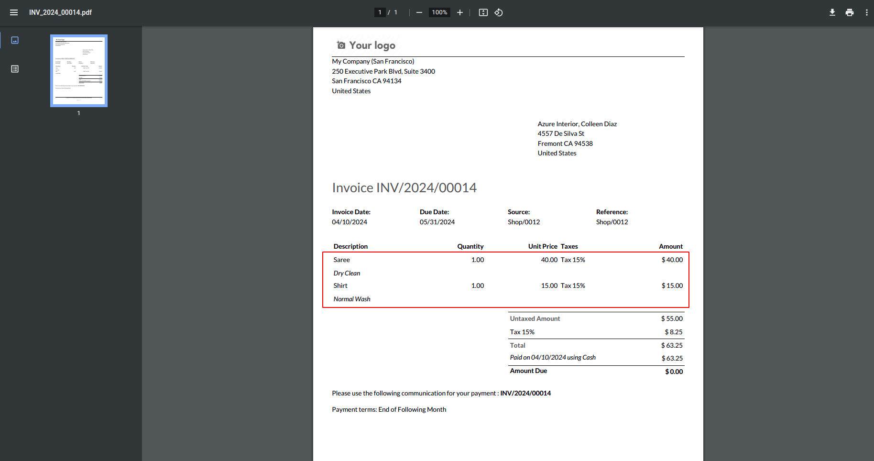This screenshot has width=874, height=461.
Task: Click the 100% zoom level field
Action: pos(439,12)
